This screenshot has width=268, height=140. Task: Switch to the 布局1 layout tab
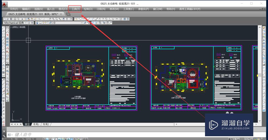pyautogui.click(x=36, y=124)
